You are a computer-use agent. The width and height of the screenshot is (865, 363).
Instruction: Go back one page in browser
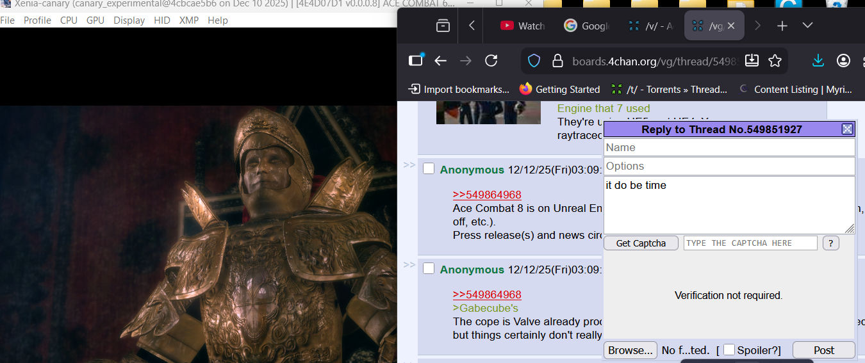440,61
